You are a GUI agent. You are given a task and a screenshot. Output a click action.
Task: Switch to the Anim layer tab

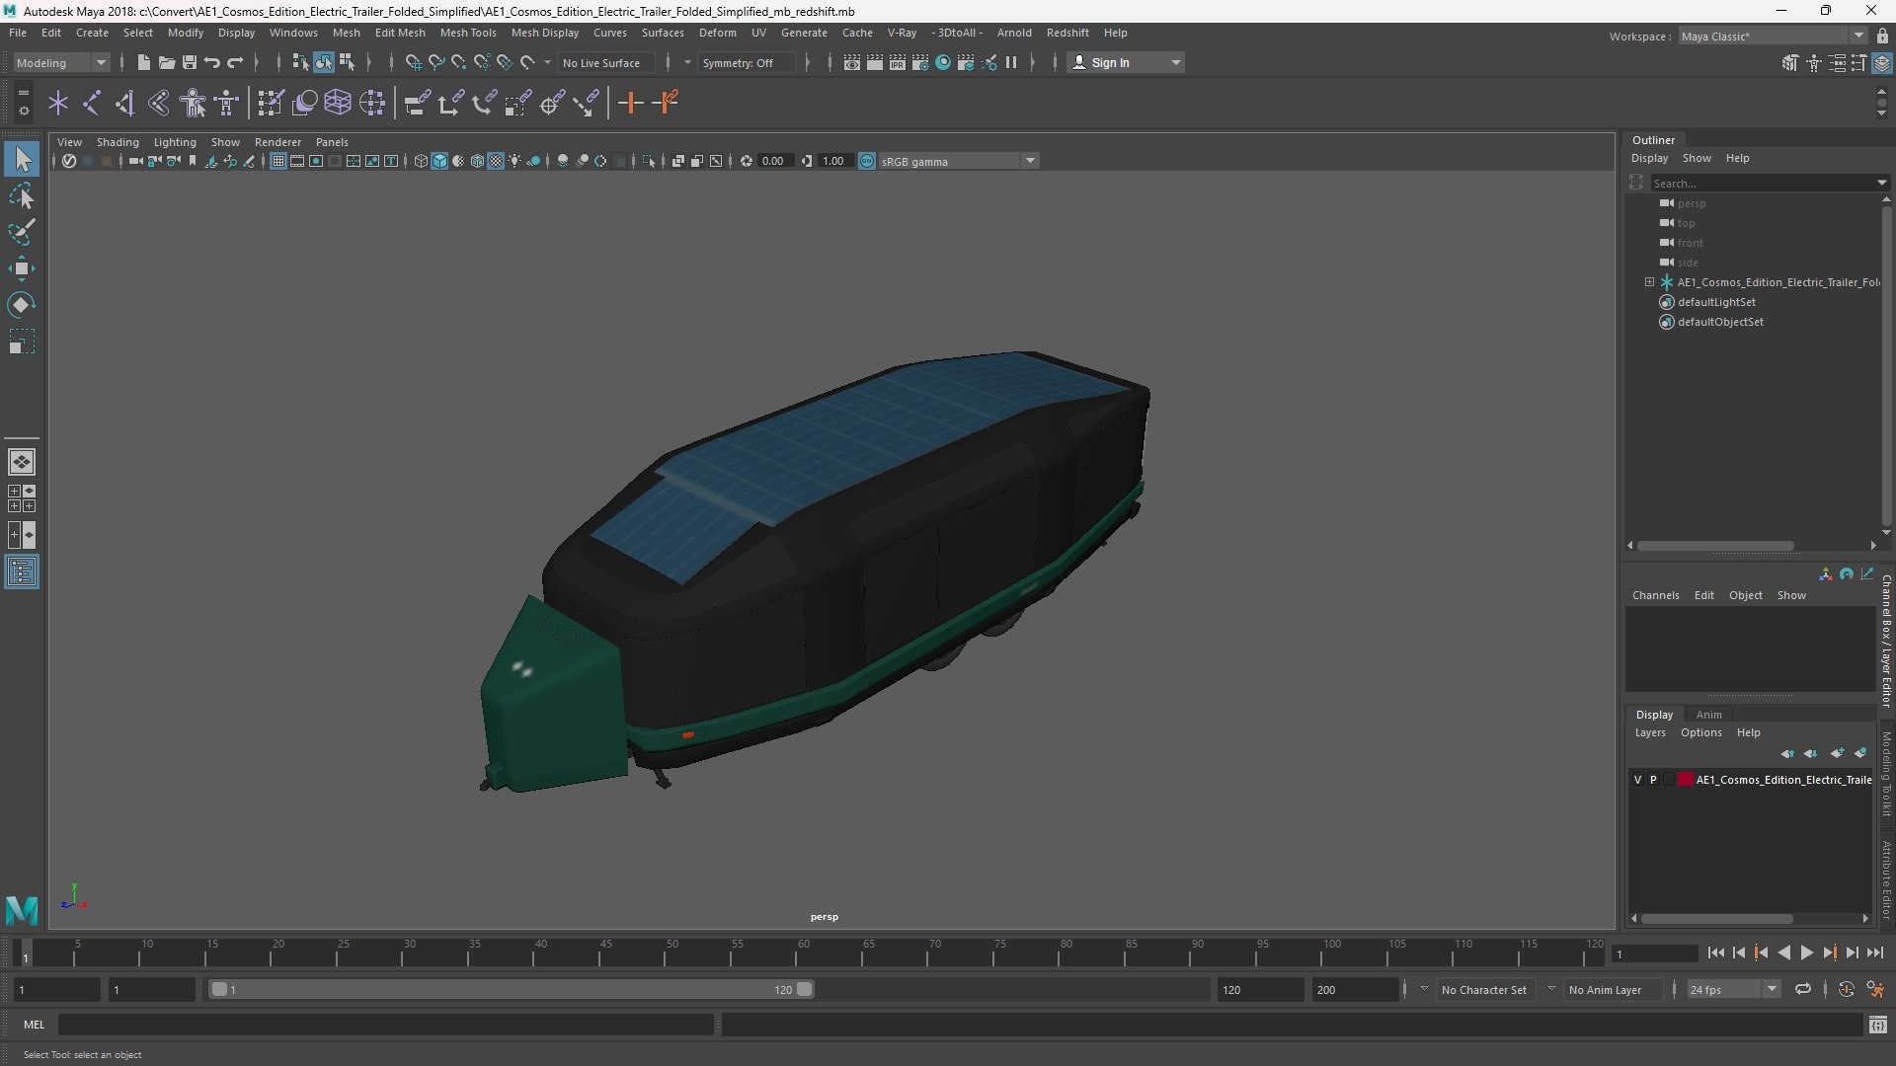pyautogui.click(x=1708, y=715)
